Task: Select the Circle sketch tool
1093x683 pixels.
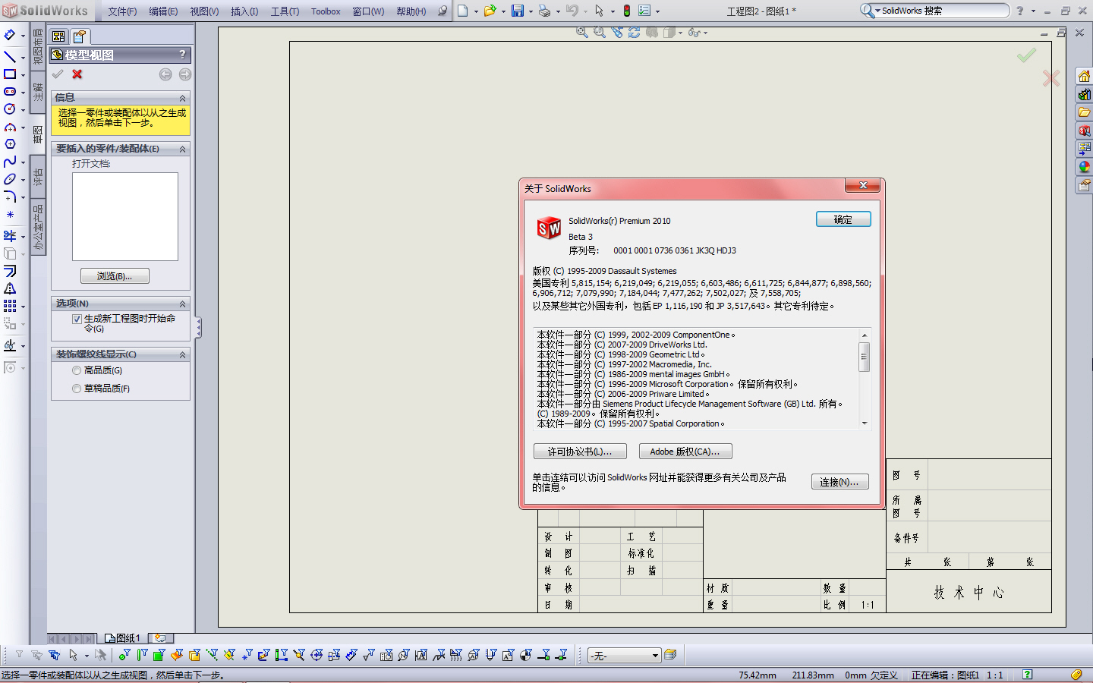Action: (x=10, y=109)
